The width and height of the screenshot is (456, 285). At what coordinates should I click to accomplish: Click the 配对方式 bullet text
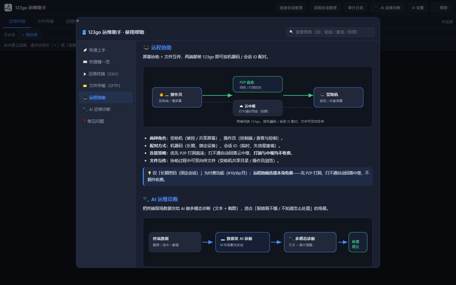(215, 146)
